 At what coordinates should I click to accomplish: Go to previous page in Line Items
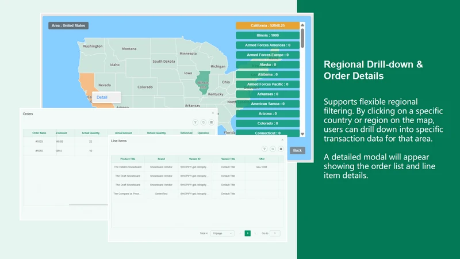pos(240,234)
